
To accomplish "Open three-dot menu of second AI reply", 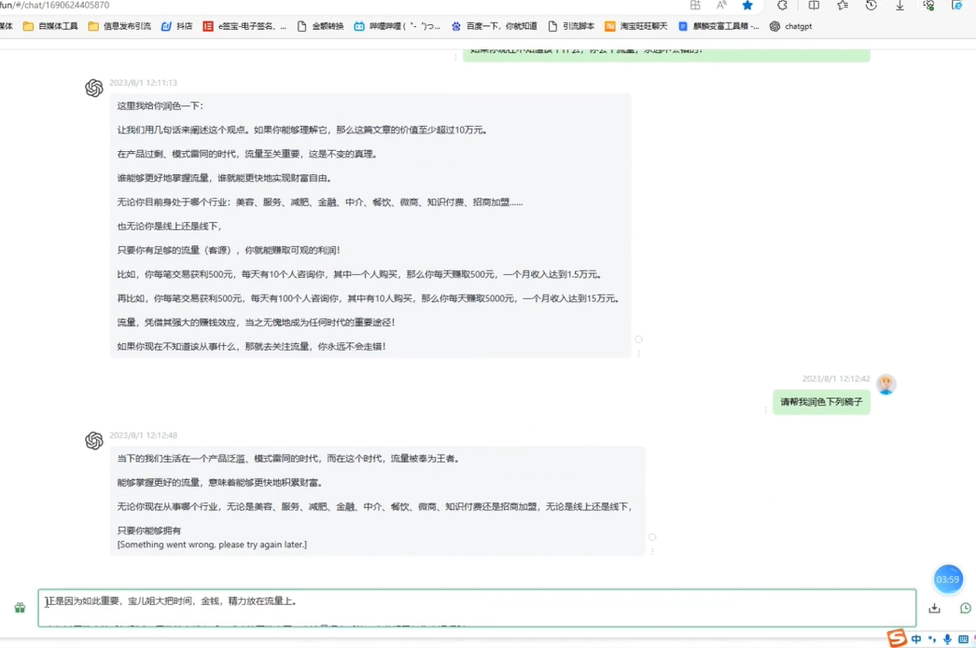I will (x=652, y=551).
